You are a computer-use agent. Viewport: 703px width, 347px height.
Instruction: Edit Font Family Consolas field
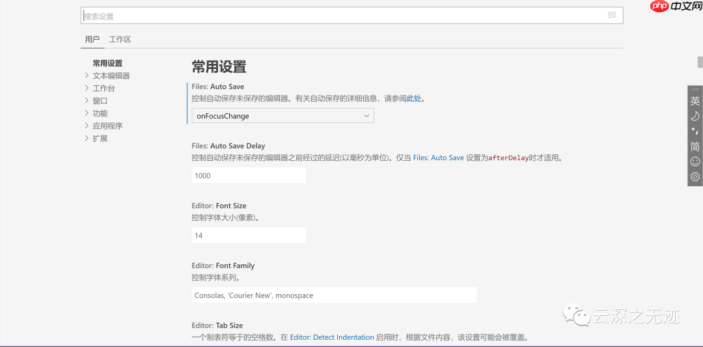tap(334, 295)
